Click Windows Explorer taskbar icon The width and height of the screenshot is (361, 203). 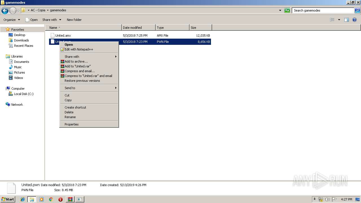(x=32, y=199)
